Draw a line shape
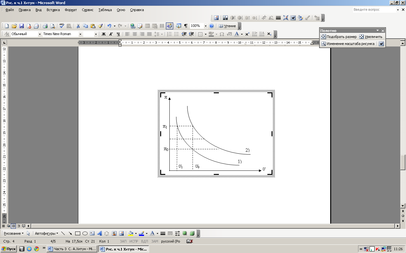This screenshot has height=253, width=406. (63, 233)
